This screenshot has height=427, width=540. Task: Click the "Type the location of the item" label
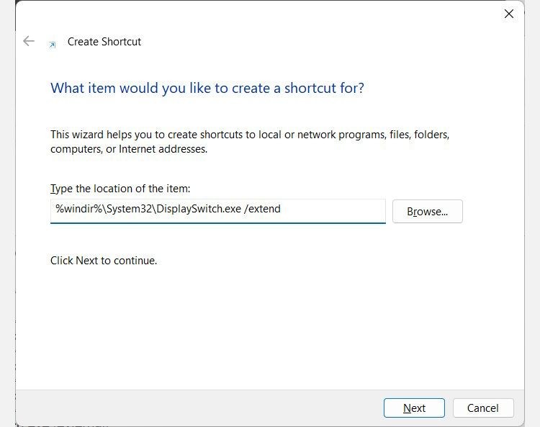[x=120, y=189]
